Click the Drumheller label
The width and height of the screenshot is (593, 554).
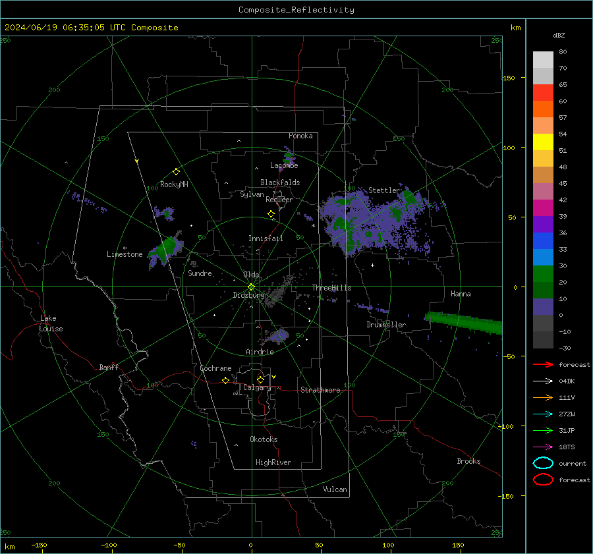(x=386, y=325)
